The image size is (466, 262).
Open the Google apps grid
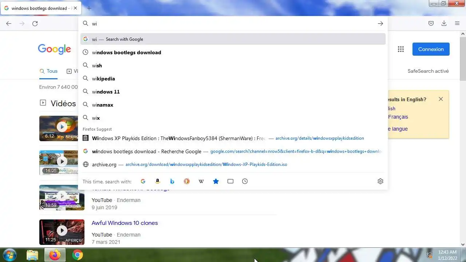pyautogui.click(x=401, y=49)
